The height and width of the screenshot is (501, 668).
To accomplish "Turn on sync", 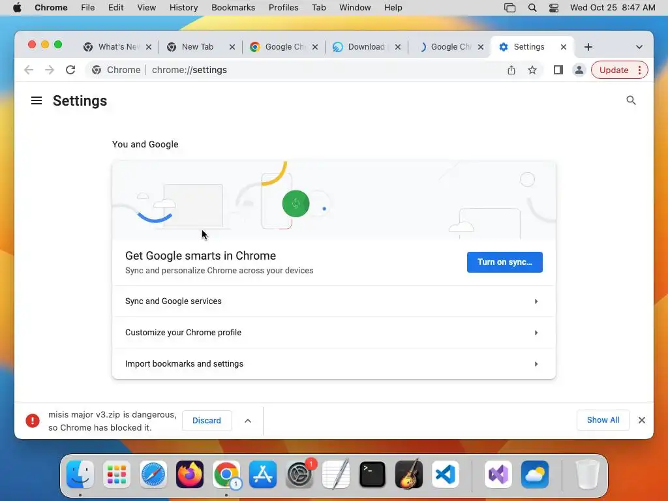I will click(x=504, y=262).
